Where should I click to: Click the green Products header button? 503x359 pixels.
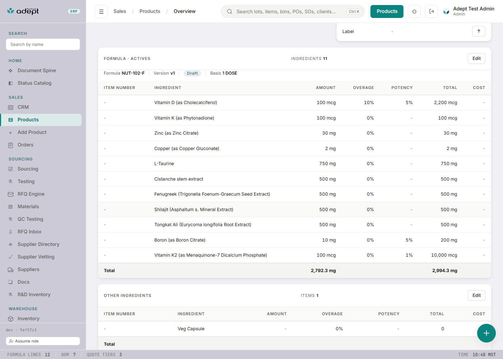click(x=387, y=11)
